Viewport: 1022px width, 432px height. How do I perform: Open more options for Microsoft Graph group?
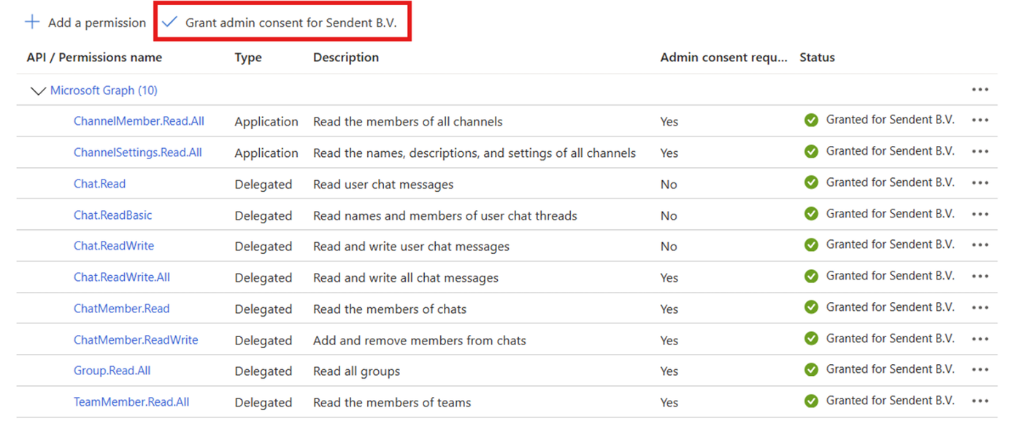(x=980, y=90)
